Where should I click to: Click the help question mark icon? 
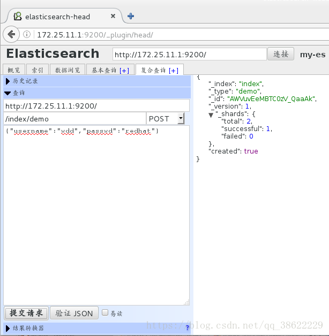click(x=187, y=327)
